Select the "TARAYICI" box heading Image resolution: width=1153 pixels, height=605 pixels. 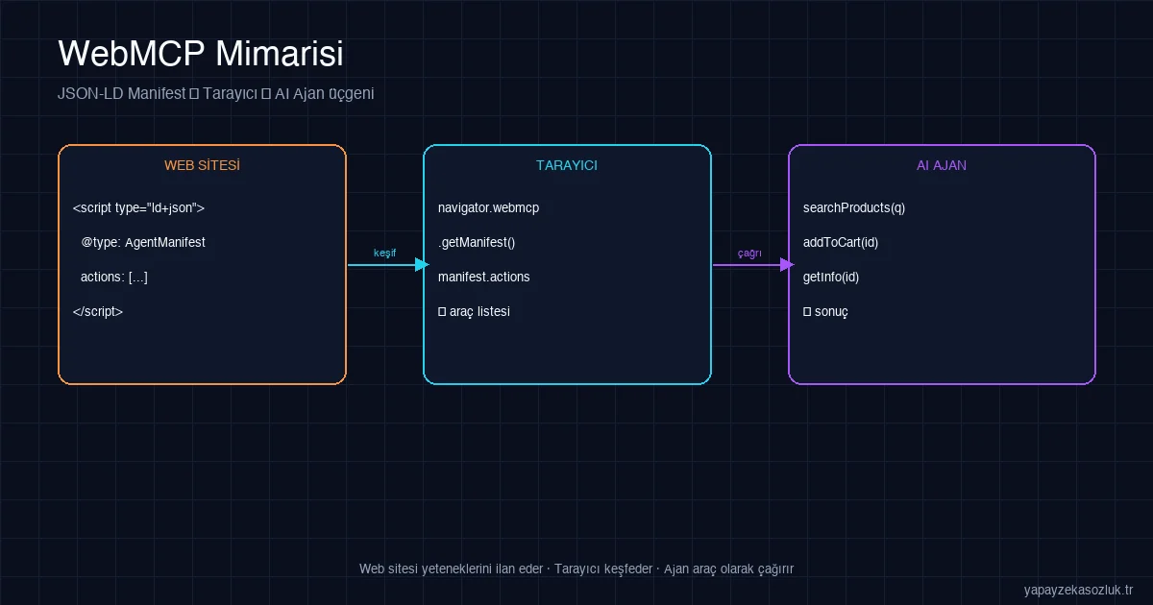coord(567,165)
